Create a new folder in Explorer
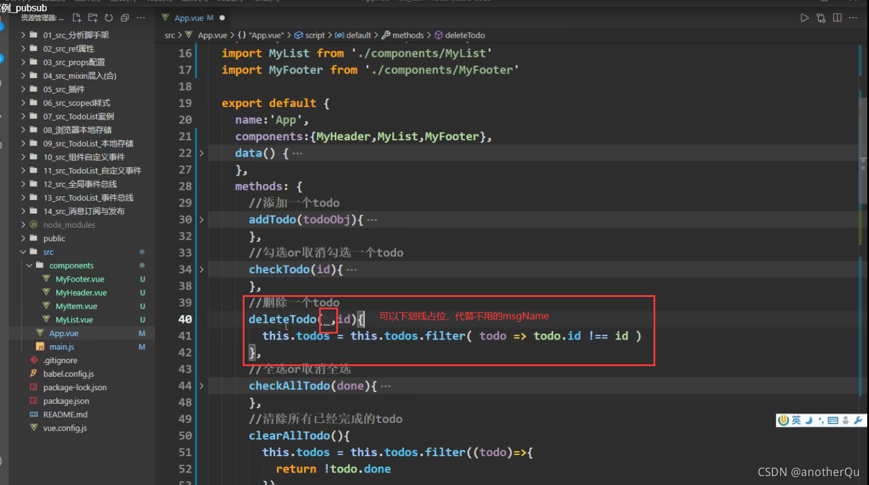The image size is (869, 485). (x=92, y=18)
